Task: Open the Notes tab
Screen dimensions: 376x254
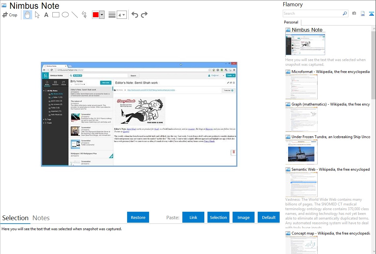Action: pos(41,218)
